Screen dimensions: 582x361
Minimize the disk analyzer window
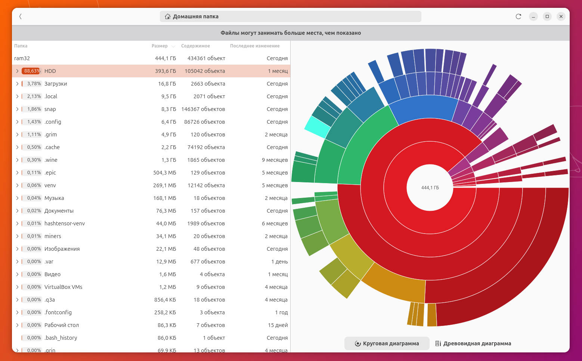pos(533,16)
